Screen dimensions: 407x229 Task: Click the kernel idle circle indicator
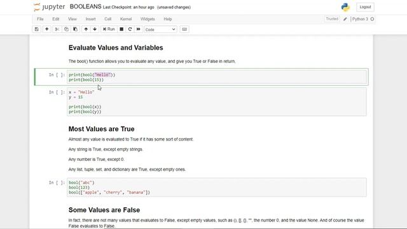(372, 19)
